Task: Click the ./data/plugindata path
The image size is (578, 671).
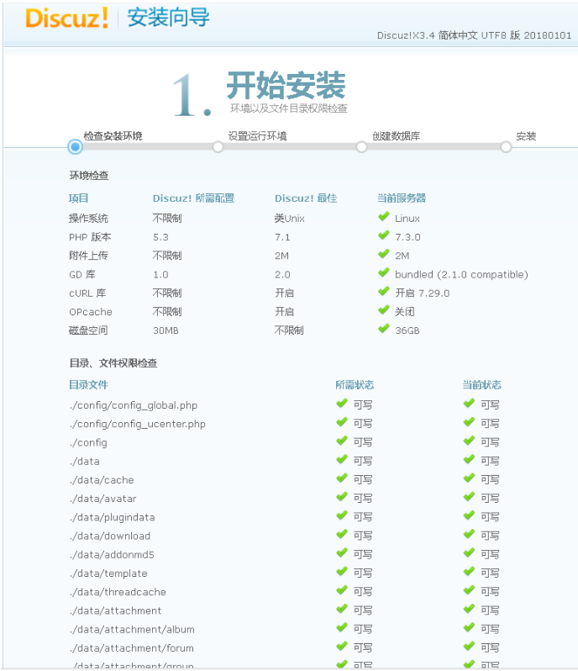Action: coord(112,517)
